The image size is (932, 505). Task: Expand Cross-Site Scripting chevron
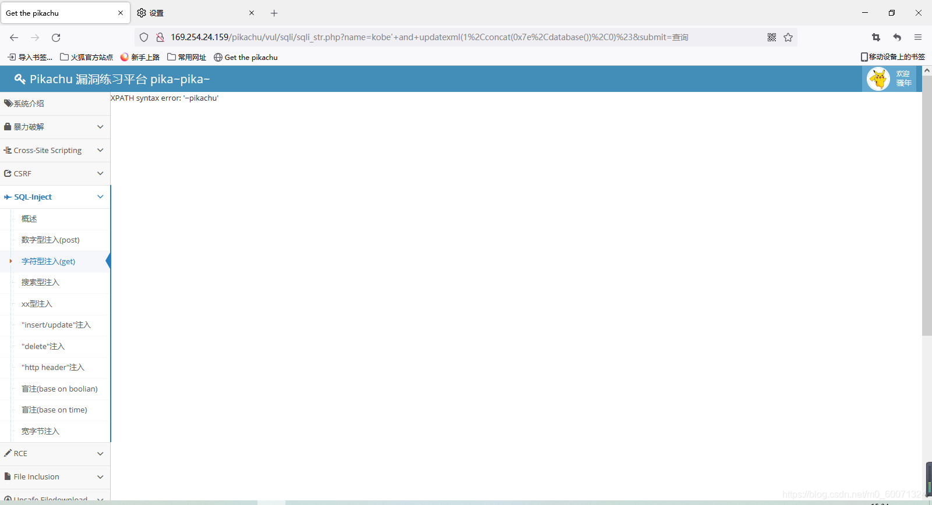point(100,150)
